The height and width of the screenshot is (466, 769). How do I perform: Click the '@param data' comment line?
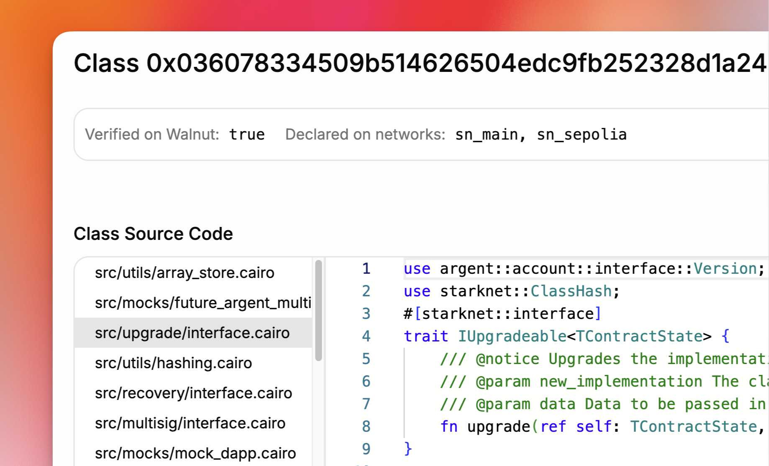pyautogui.click(x=603, y=404)
